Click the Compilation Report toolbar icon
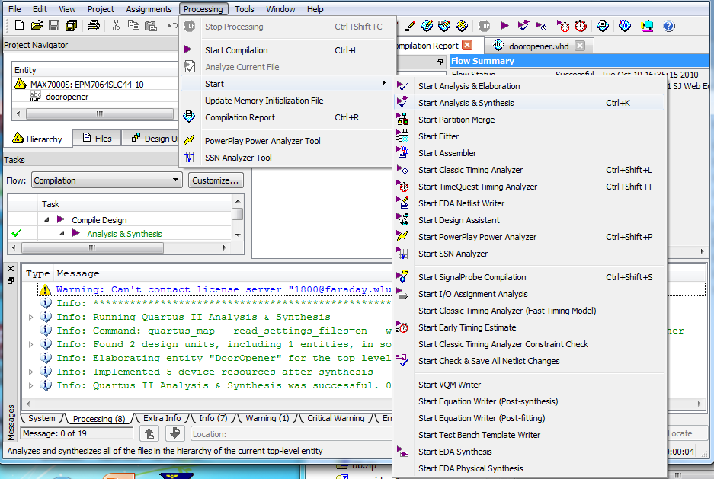This screenshot has width=714, height=479. pos(603,26)
